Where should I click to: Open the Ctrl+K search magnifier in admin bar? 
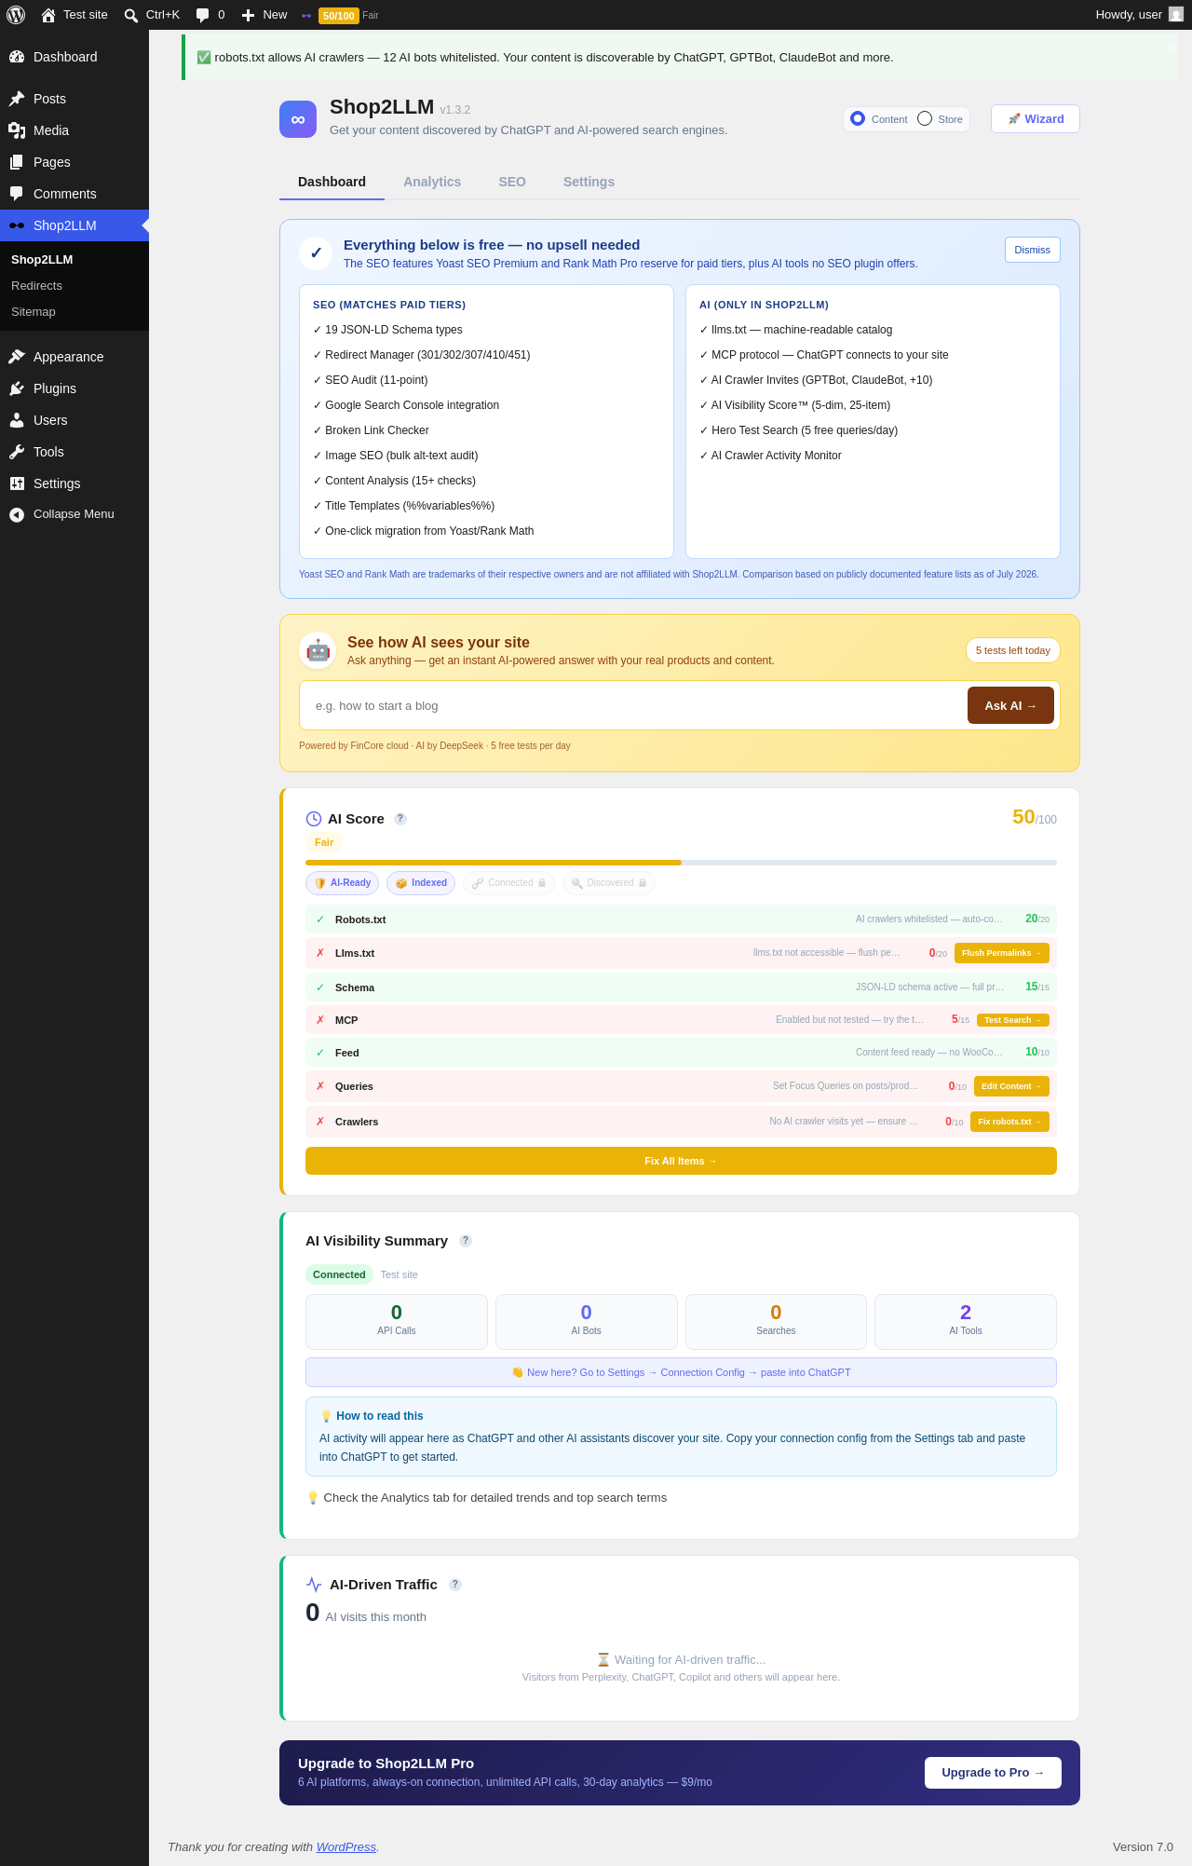tap(131, 15)
